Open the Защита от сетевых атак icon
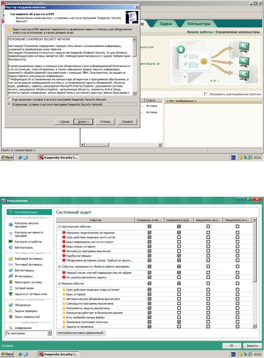This screenshot has height=358, width=264. (11, 294)
